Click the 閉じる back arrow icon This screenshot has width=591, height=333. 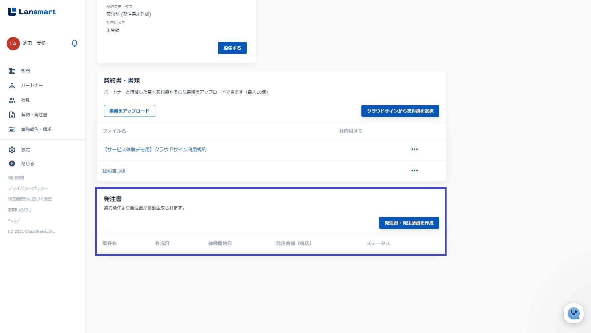click(x=12, y=164)
